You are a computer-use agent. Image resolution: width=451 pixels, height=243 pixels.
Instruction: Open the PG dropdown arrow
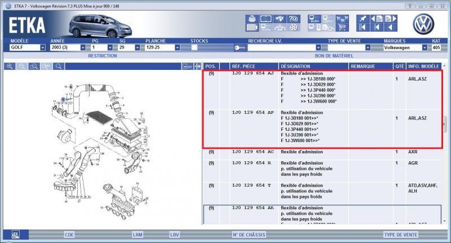[x=110, y=47]
